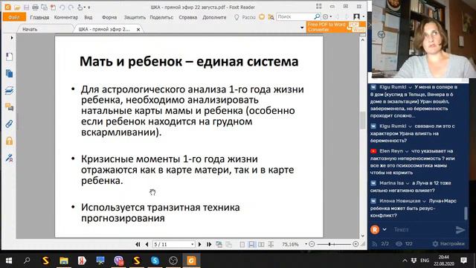Open file using the folder icon in the title bar
Image resolution: width=476 pixels, height=268 pixels.
(17, 7)
